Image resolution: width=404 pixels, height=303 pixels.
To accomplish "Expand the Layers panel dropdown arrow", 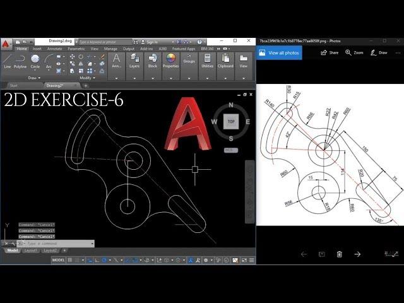I will pyautogui.click(x=134, y=78).
